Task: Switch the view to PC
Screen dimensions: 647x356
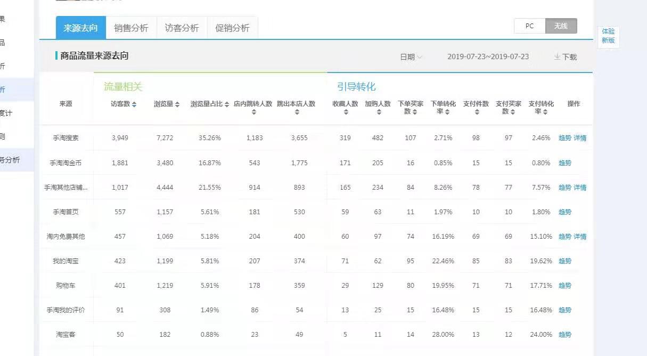Action: pyautogui.click(x=529, y=26)
